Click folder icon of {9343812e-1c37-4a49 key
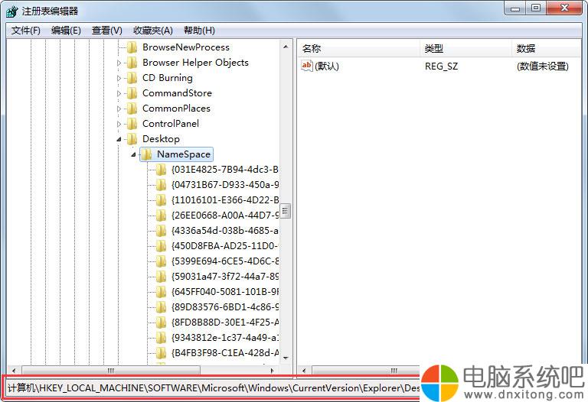Viewport: 588px width, 402px height. pos(162,338)
